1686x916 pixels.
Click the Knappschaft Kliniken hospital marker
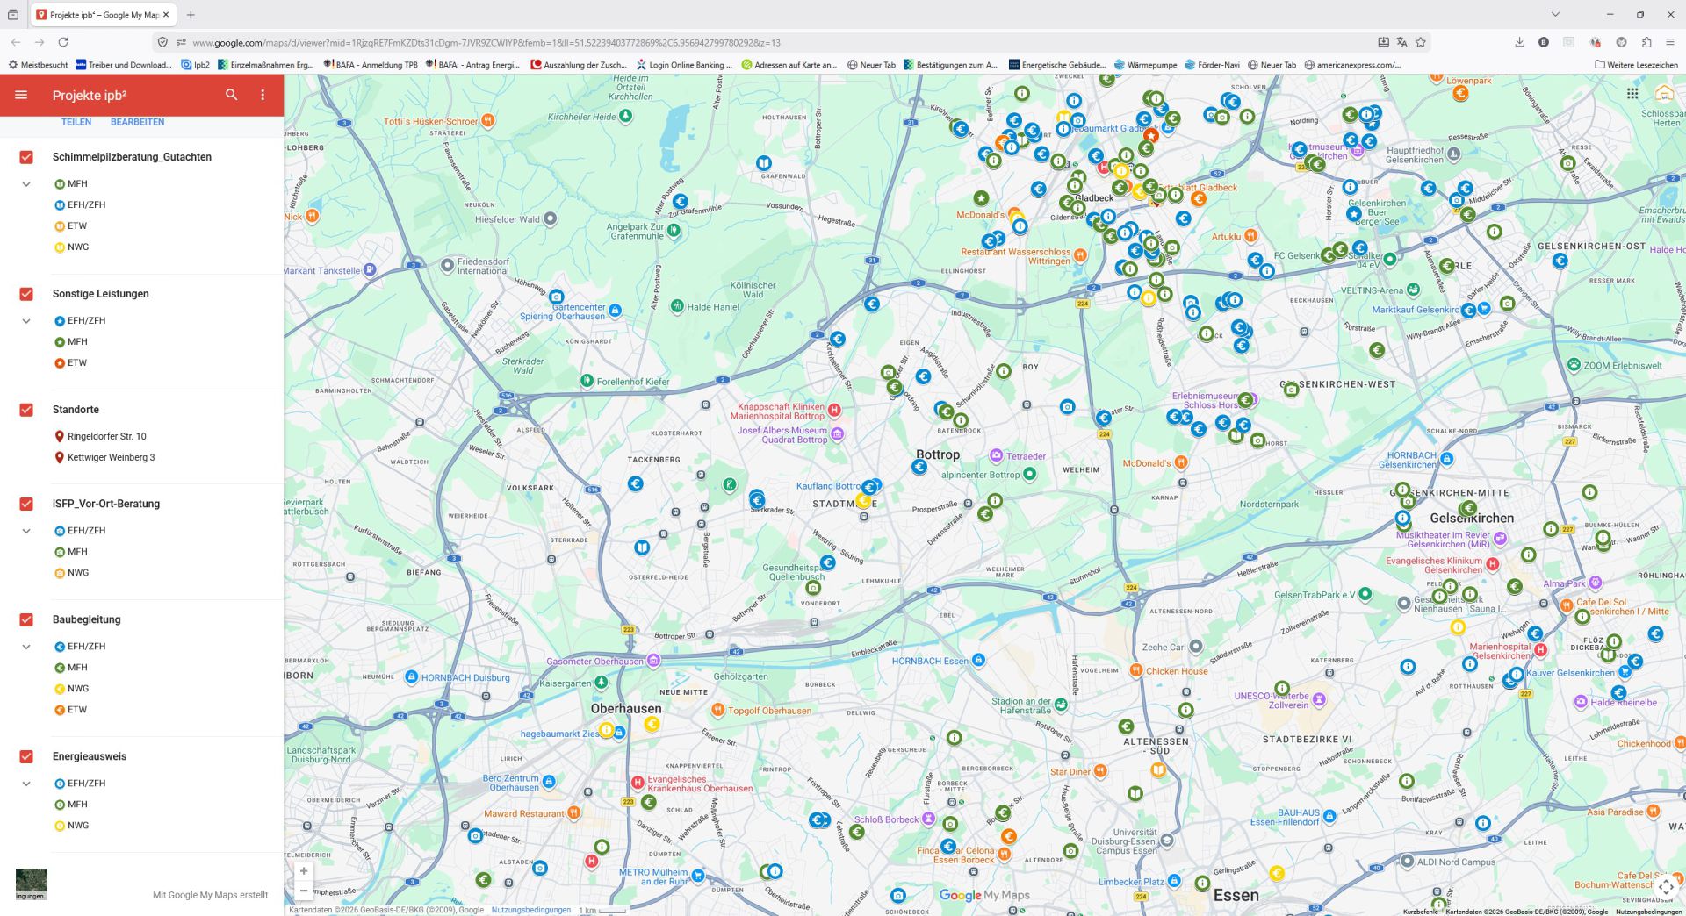(x=835, y=409)
